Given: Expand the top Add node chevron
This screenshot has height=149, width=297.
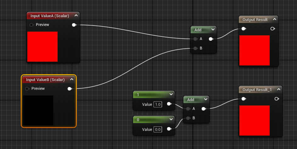Looking at the screenshot, I should (213, 30).
